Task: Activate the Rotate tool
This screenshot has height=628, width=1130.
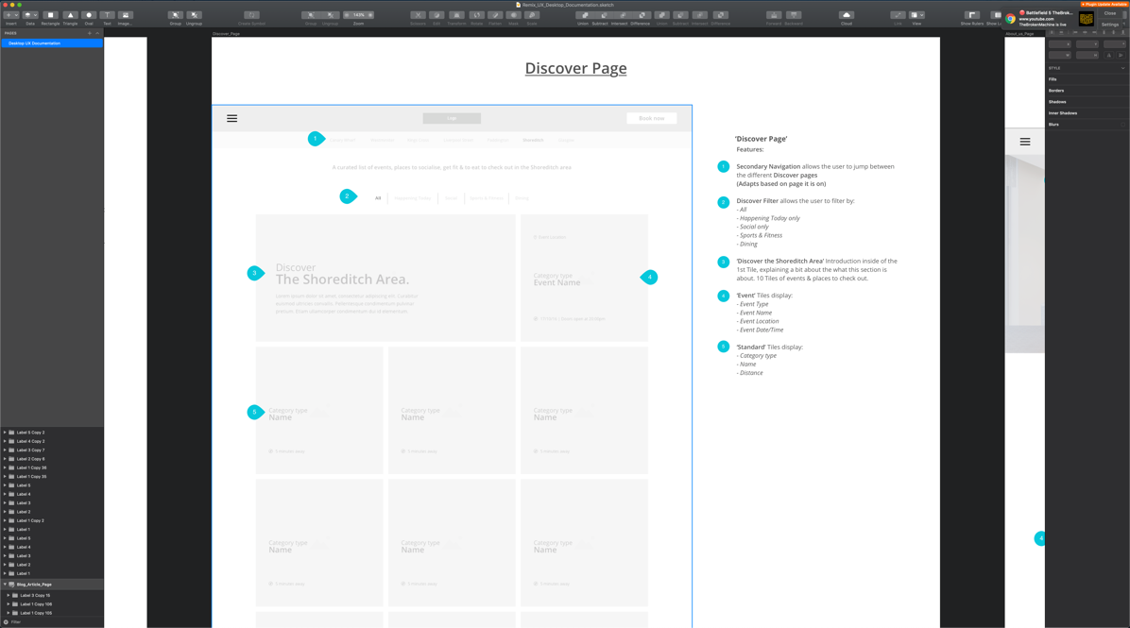Action: [x=476, y=15]
